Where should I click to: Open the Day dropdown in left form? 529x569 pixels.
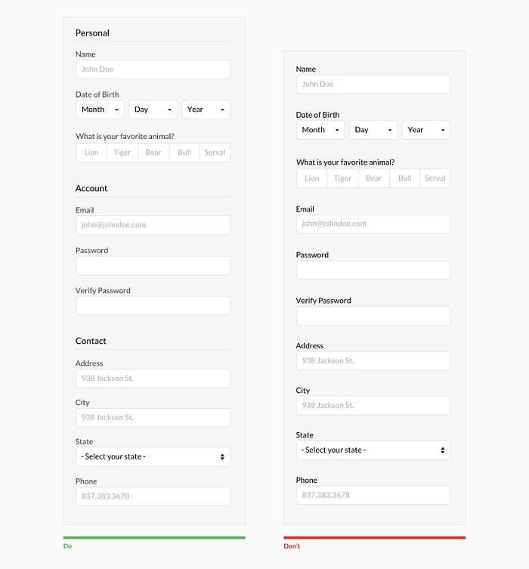[153, 110]
